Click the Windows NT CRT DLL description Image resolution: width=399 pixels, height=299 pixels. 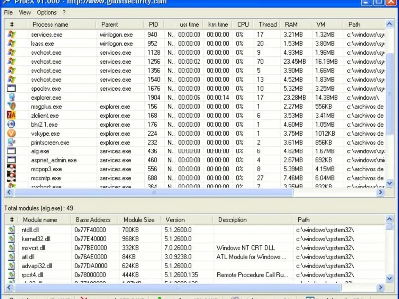coord(246,248)
